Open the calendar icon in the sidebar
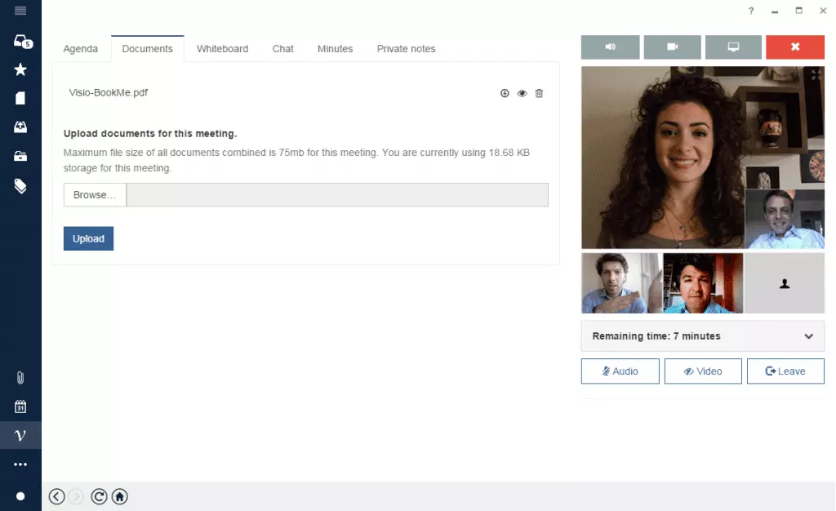Viewport: 836px width, 511px height. pos(20,407)
